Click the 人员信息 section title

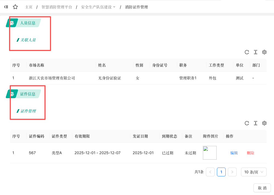[x=28, y=23]
